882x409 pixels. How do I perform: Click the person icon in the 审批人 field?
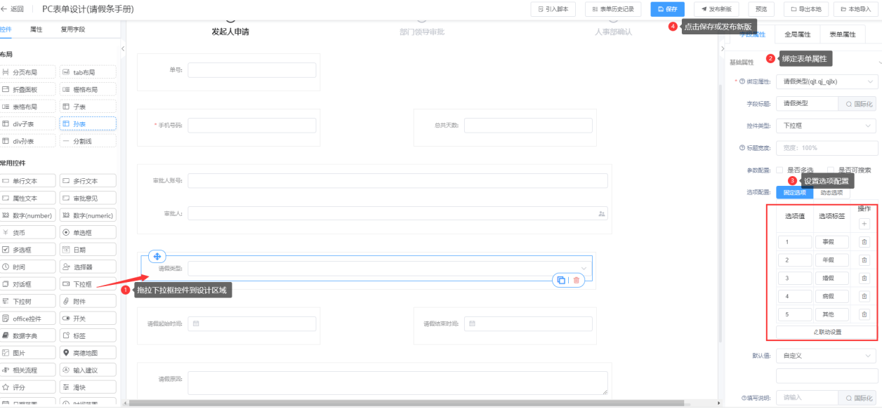coord(601,213)
